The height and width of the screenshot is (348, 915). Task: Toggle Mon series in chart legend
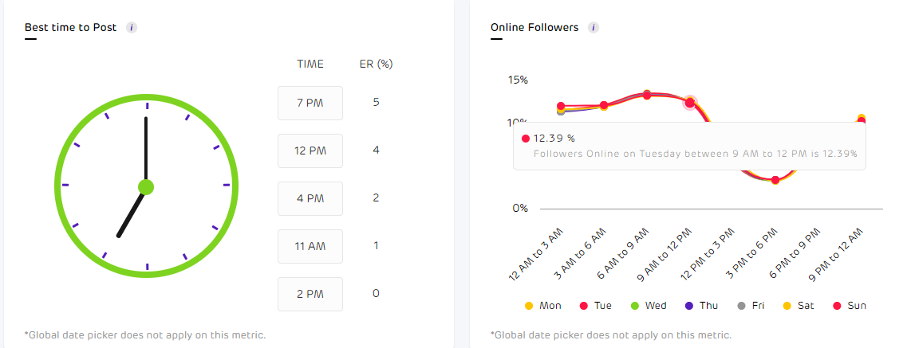pos(543,306)
